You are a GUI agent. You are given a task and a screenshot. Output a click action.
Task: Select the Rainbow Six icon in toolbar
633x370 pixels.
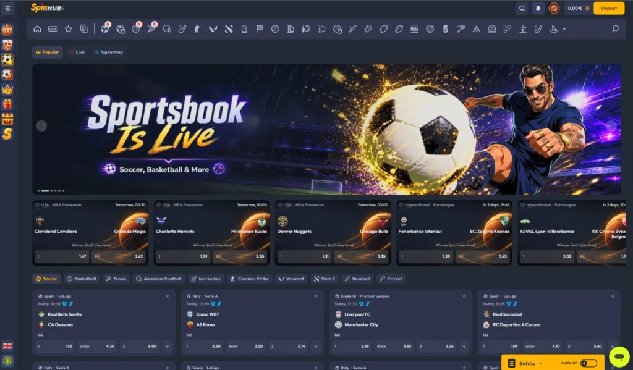[x=445, y=29]
